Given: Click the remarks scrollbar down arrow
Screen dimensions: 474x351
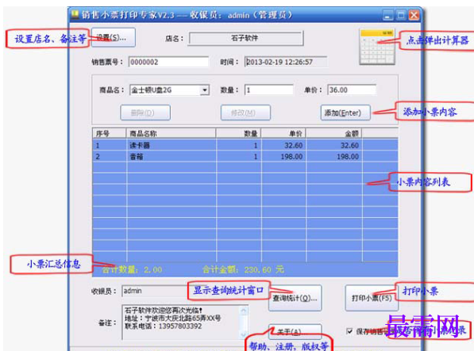Looking at the screenshot, I should (244, 334).
